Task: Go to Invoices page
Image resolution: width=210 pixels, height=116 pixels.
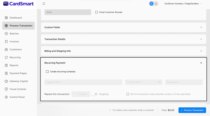Action: point(14,41)
